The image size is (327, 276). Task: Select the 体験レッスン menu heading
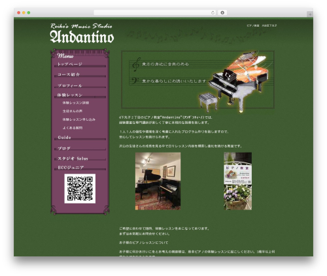coord(70,95)
